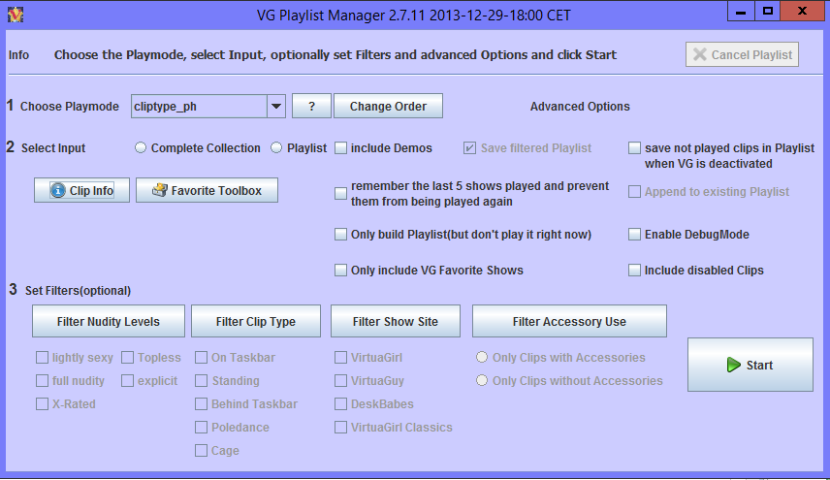This screenshot has height=480, width=830.
Task: Click the Filter Show Site button
Action: coord(396,321)
